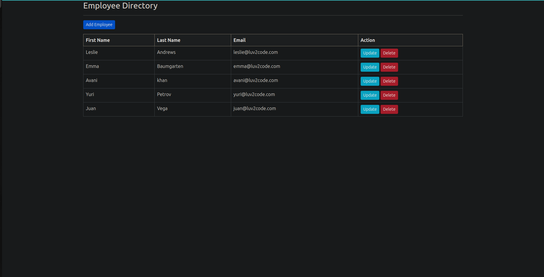544x277 pixels.
Task: Select the juan@luv2code.com email text
Action: 255,108
